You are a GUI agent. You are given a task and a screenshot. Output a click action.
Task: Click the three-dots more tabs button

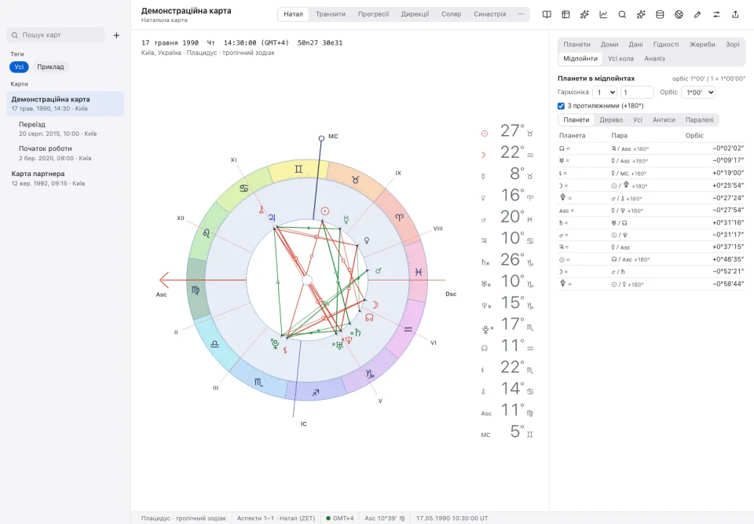[521, 14]
